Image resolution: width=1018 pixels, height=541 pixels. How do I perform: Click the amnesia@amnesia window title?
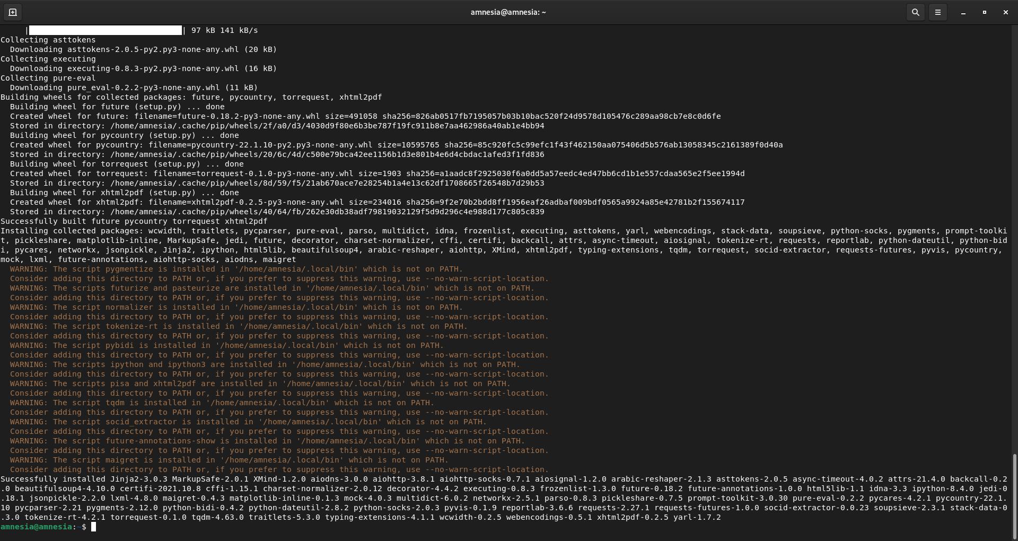point(508,12)
